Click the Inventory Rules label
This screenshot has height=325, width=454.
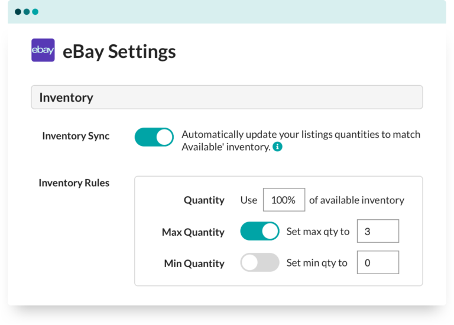(74, 183)
